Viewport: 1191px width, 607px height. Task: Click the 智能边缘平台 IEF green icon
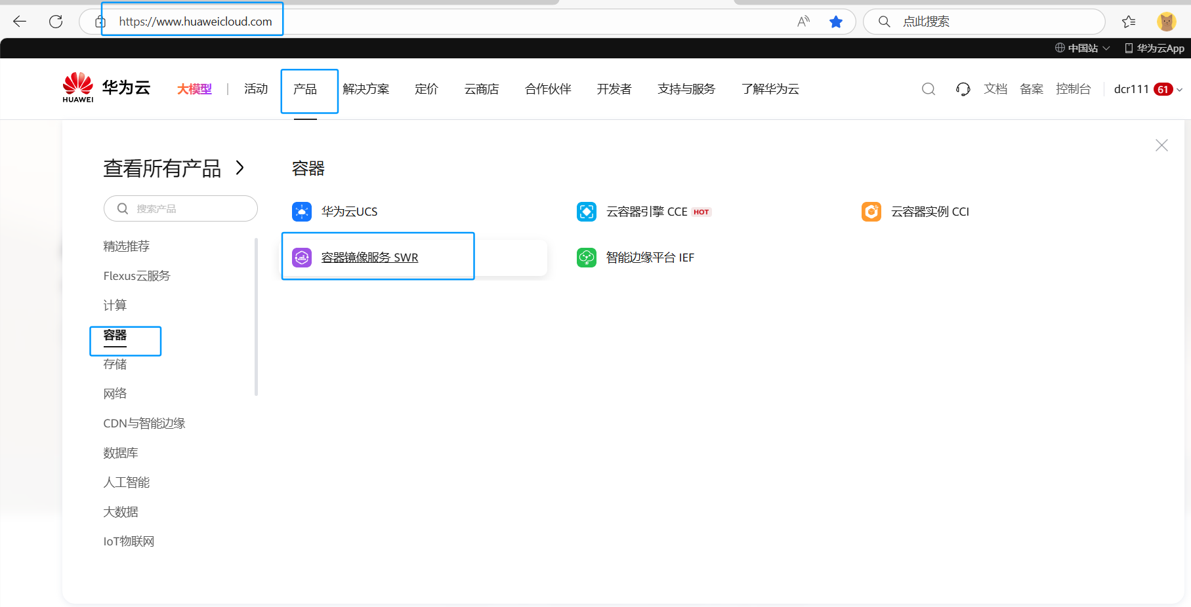[x=587, y=258]
